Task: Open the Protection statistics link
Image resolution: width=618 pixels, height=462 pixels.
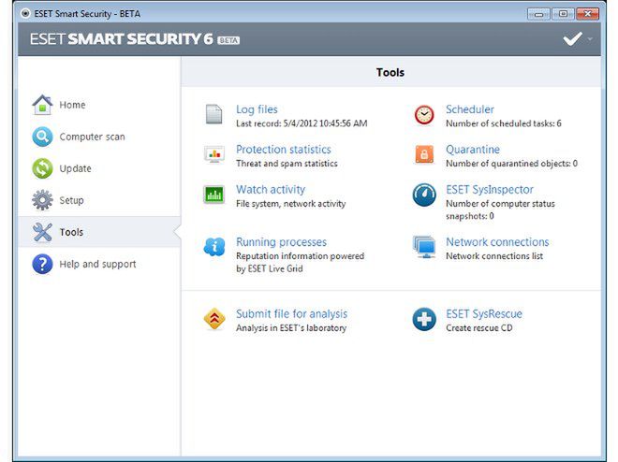Action: pos(284,150)
